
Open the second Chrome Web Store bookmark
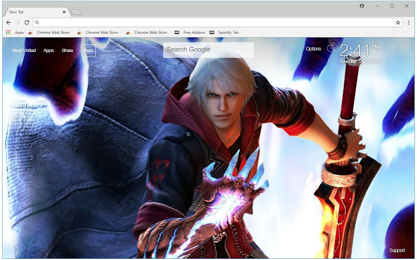click(x=98, y=32)
